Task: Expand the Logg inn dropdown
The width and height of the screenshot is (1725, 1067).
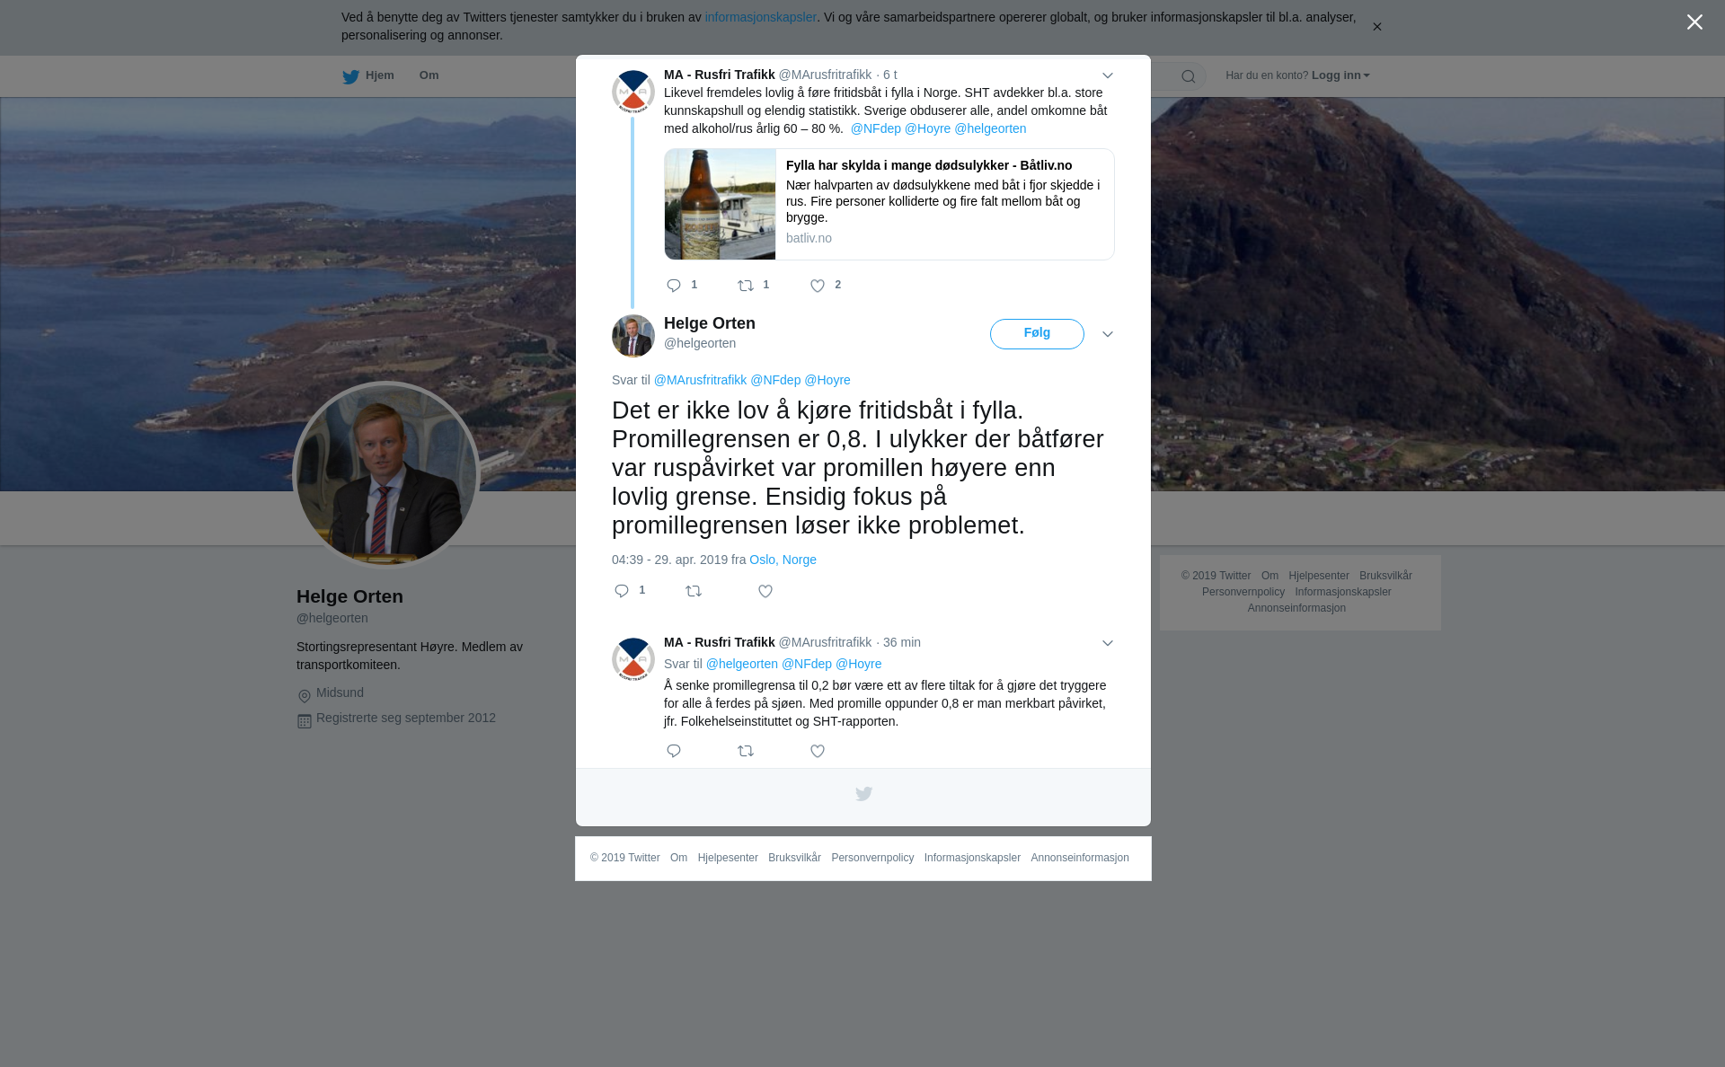Action: pos(1340,75)
